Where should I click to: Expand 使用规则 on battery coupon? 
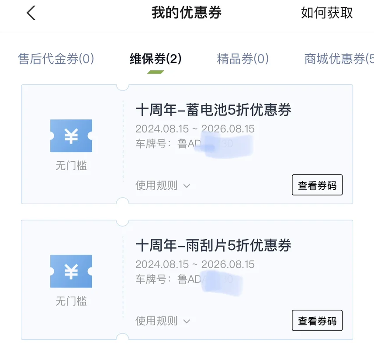[x=156, y=185]
